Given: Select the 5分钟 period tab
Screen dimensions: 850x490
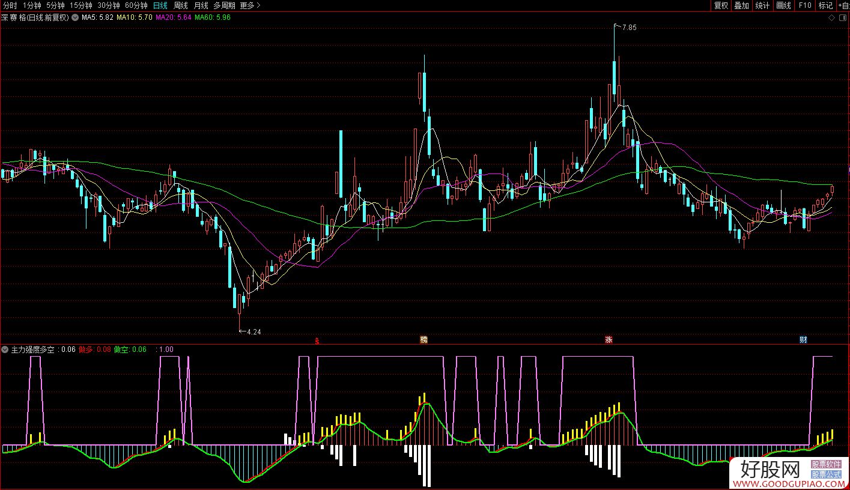Looking at the screenshot, I should click(x=55, y=5).
